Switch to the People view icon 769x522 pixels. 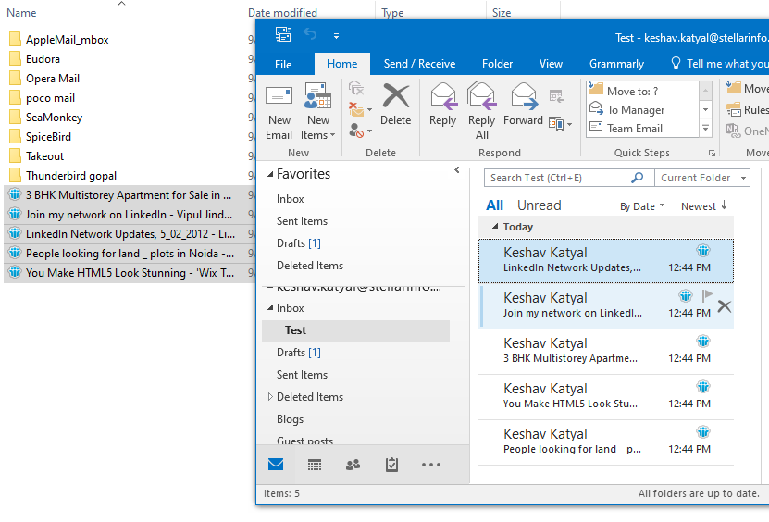pyautogui.click(x=353, y=465)
